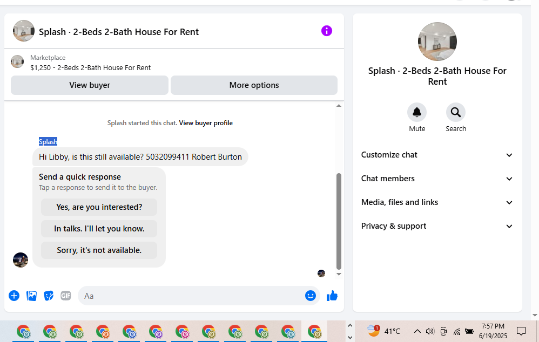Image resolution: width=539 pixels, height=342 pixels.
Task: Click the chat's vertical scrollbar thumb
Action: click(339, 222)
